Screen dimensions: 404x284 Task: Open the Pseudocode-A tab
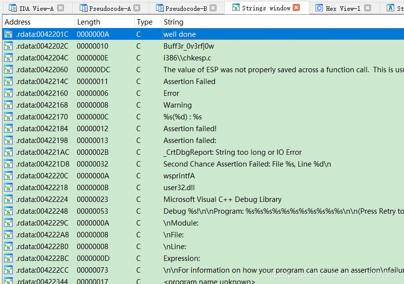[x=110, y=8]
